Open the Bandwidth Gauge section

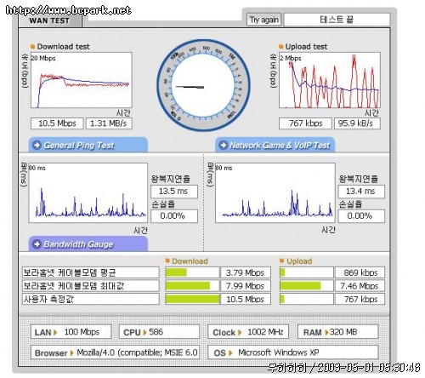click(88, 243)
